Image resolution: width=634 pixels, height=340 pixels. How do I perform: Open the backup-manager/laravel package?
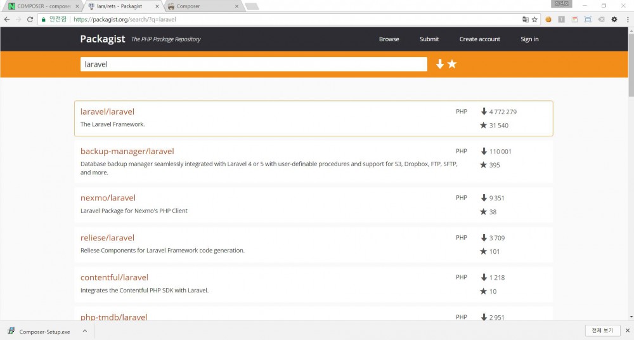pyautogui.click(x=127, y=152)
